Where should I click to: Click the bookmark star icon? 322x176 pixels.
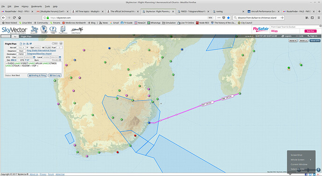pos(228,18)
